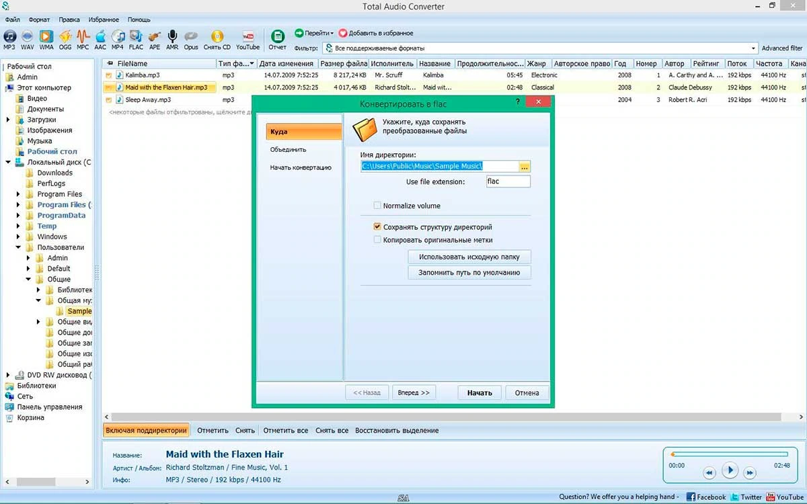The image size is (807, 504).
Task: Sort by the Исполнитель column header
Action: pos(392,64)
